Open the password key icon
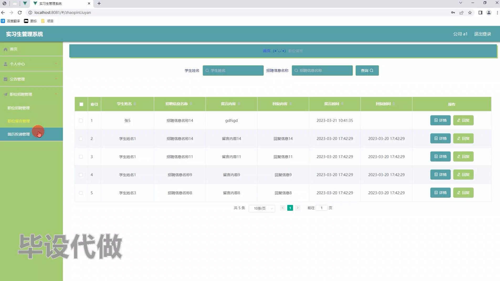This screenshot has height=281, width=500. (x=453, y=13)
